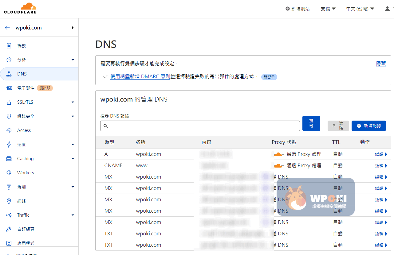Toggle orange proxy cloud for A record
Screen dimensions: 394x255
pyautogui.click(x=278, y=154)
